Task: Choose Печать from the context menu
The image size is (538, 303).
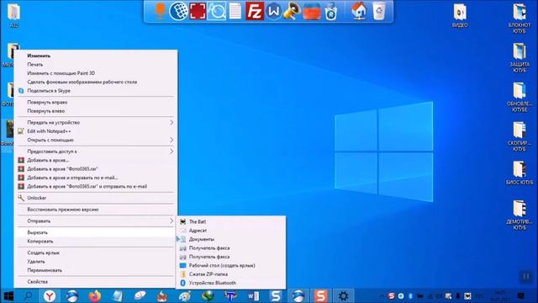Action: (x=96, y=64)
